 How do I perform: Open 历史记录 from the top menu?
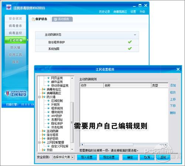point(104,12)
